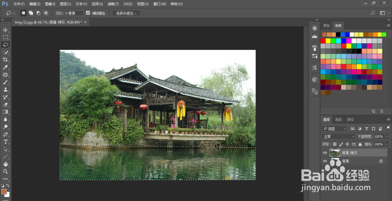Open the Lasso tool preset dropdown
The width and height of the screenshot is (392, 201).
[x=14, y=13]
